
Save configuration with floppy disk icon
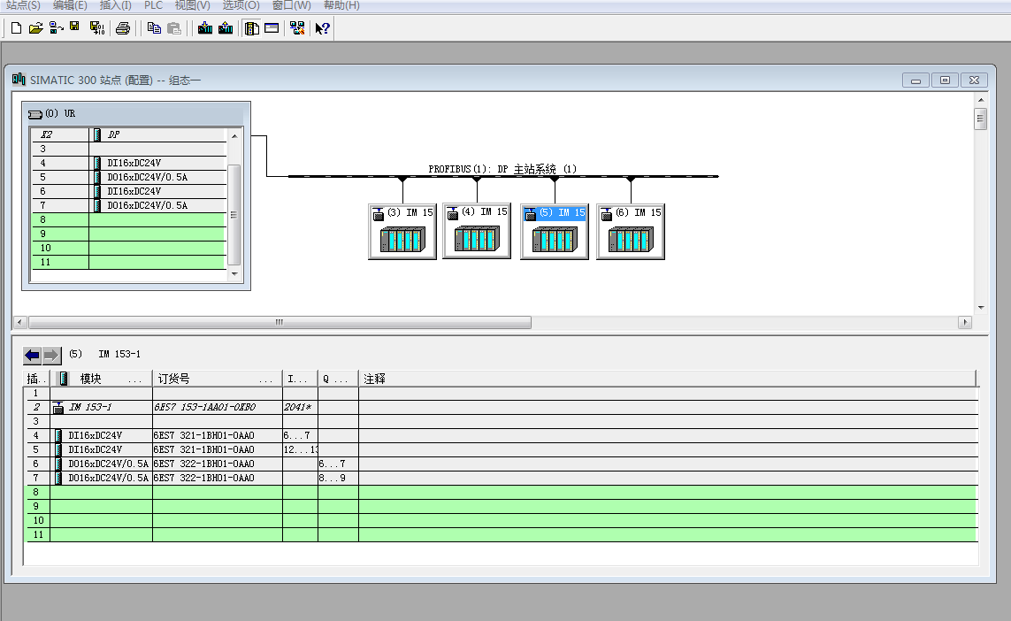[x=75, y=27]
